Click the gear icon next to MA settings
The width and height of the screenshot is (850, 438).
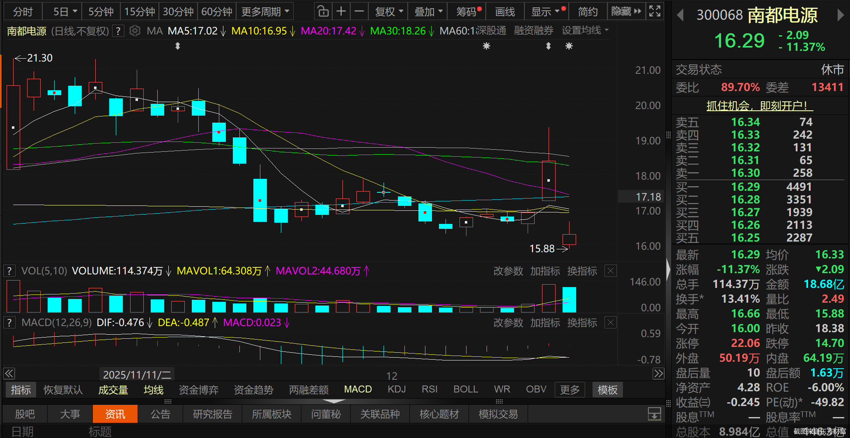[x=135, y=30]
